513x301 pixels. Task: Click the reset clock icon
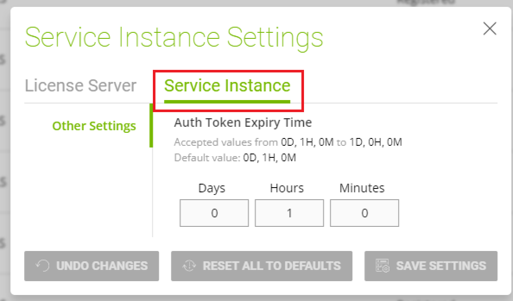pos(190,266)
